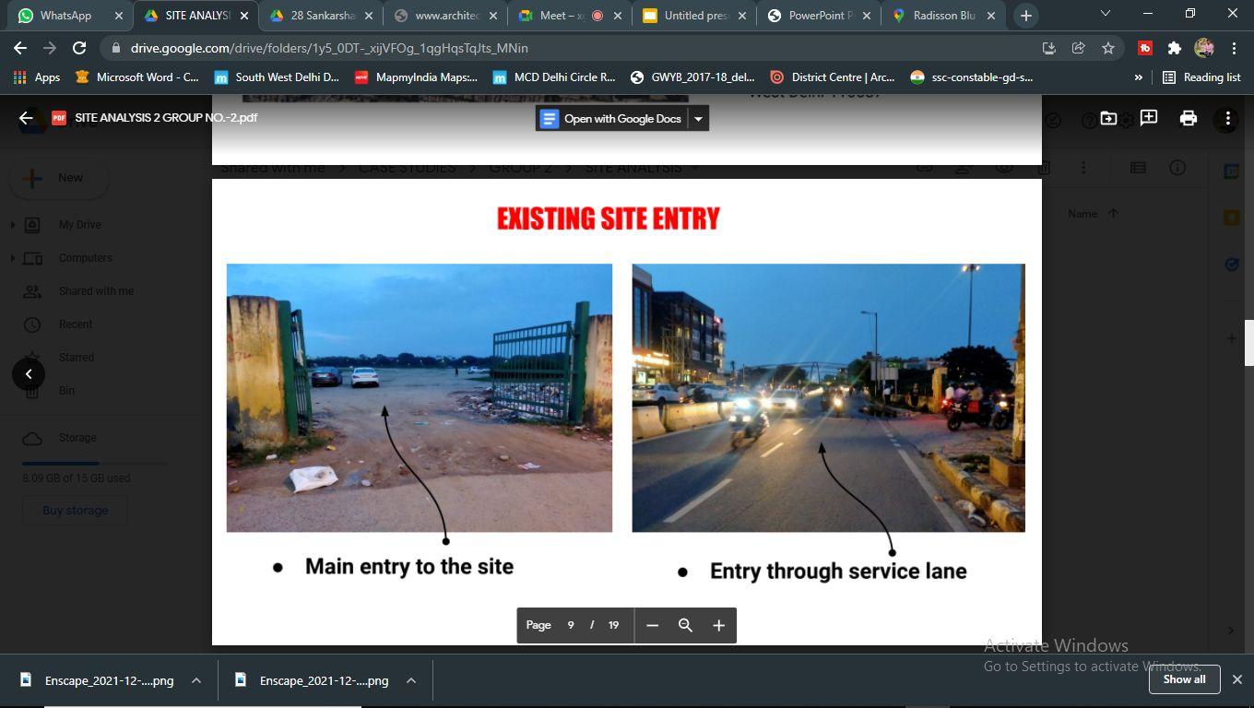Click the main site entry photo
Screen dimensions: 1254x708
pyautogui.click(x=420, y=397)
